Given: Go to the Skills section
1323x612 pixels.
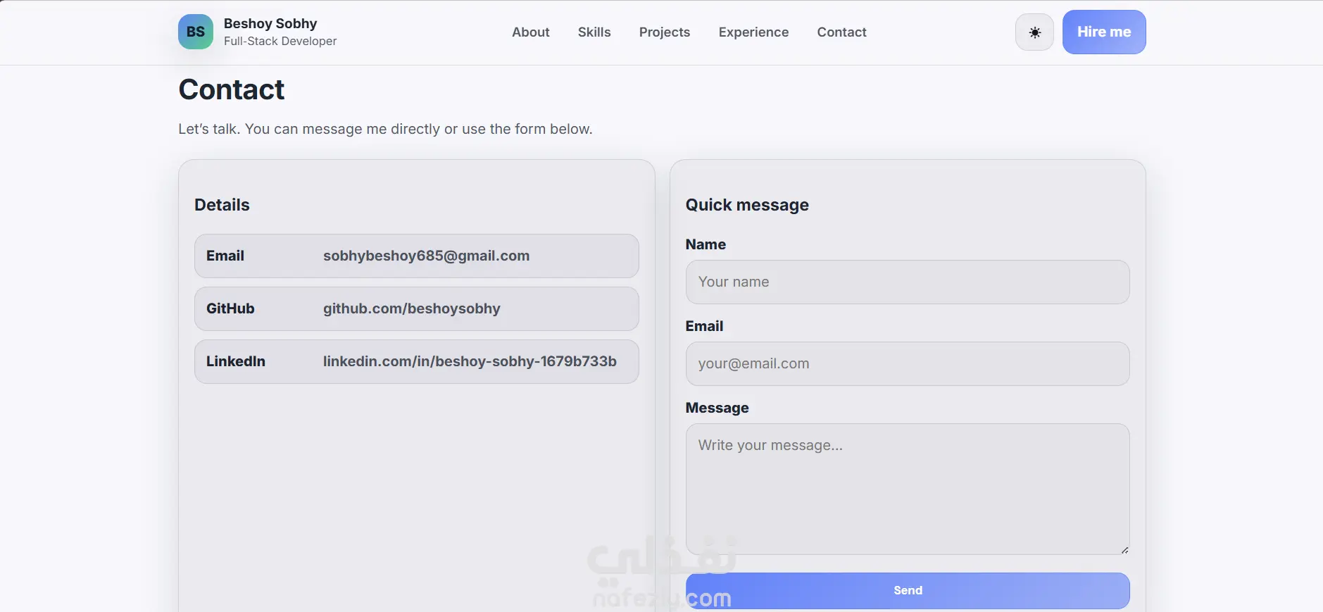Looking at the screenshot, I should tap(594, 32).
